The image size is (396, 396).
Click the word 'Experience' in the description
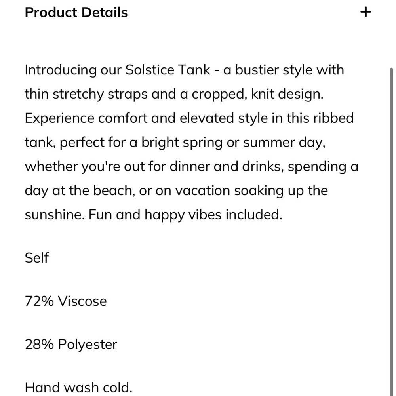point(59,118)
